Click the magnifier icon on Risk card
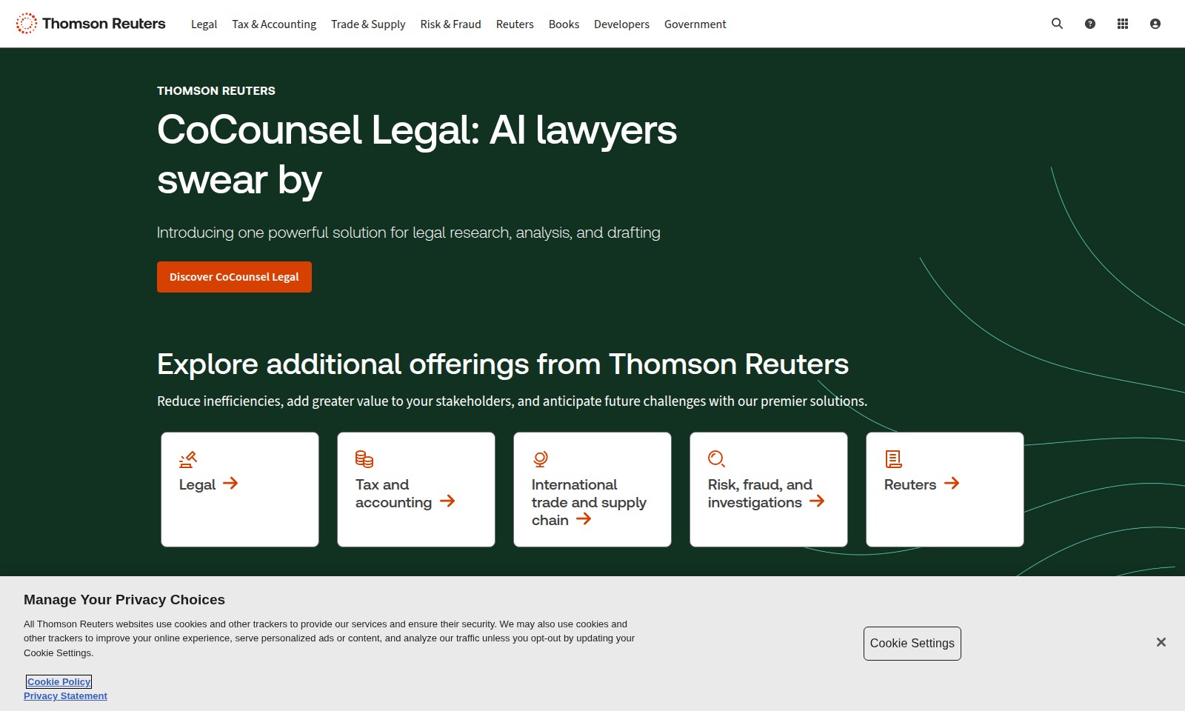The image size is (1185, 711). pos(716,459)
